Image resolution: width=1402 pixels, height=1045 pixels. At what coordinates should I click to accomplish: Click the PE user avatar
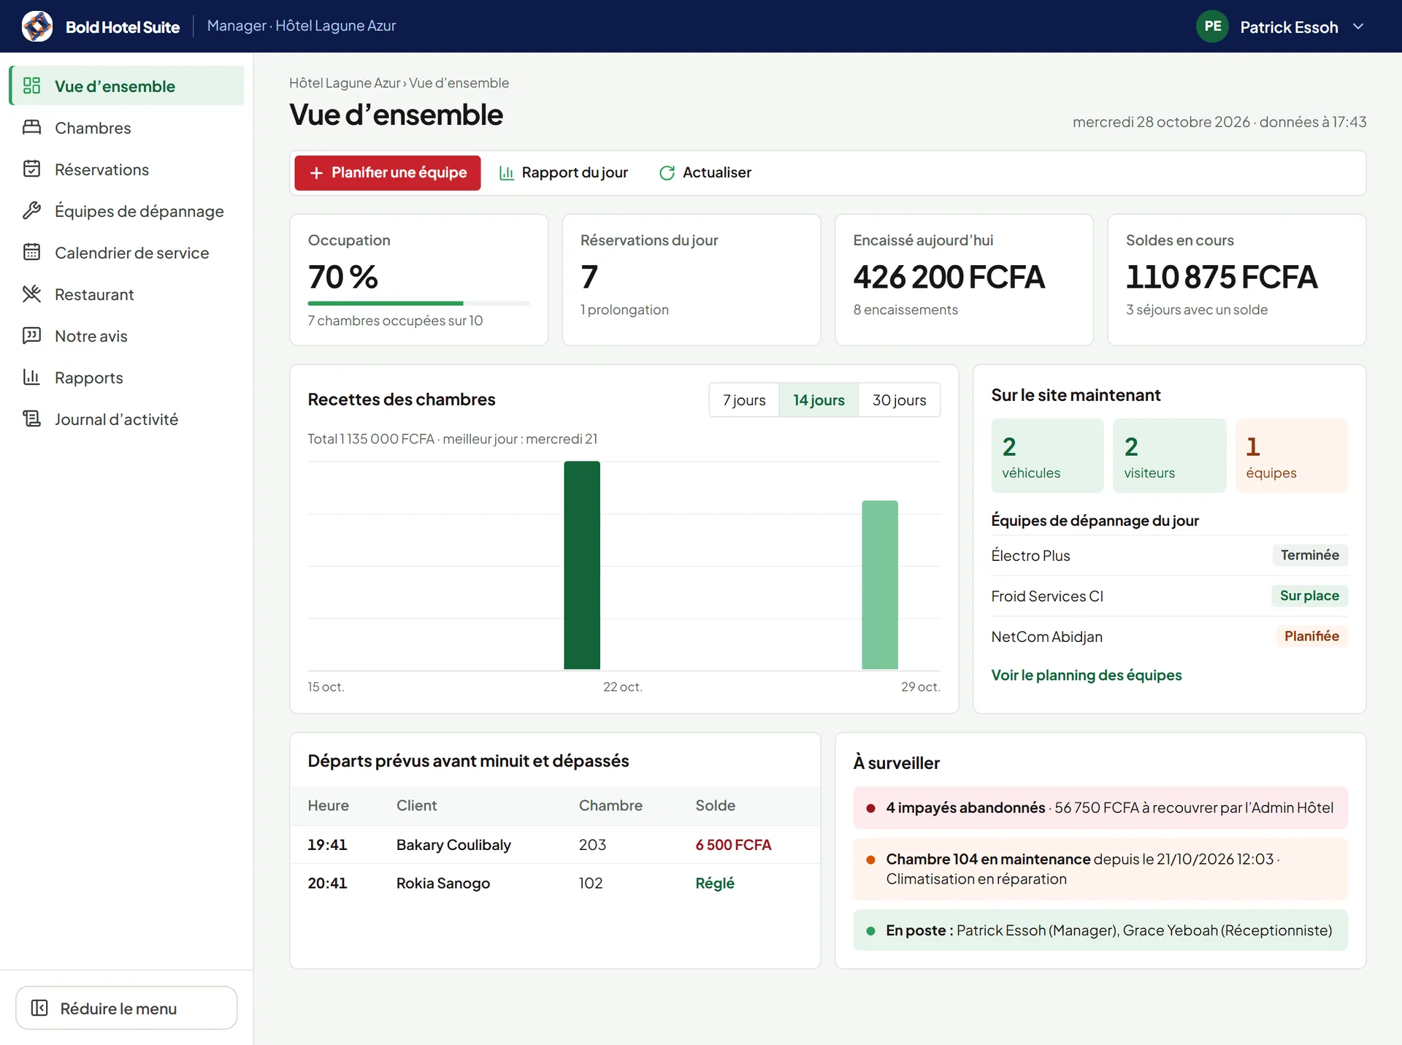tap(1212, 26)
